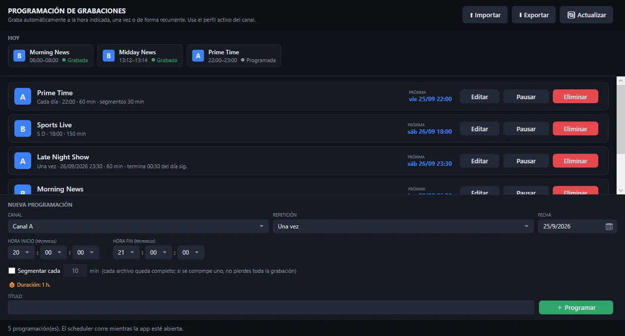Edit the Sports Live schedule
This screenshot has height=336, width=625.
[480, 129]
